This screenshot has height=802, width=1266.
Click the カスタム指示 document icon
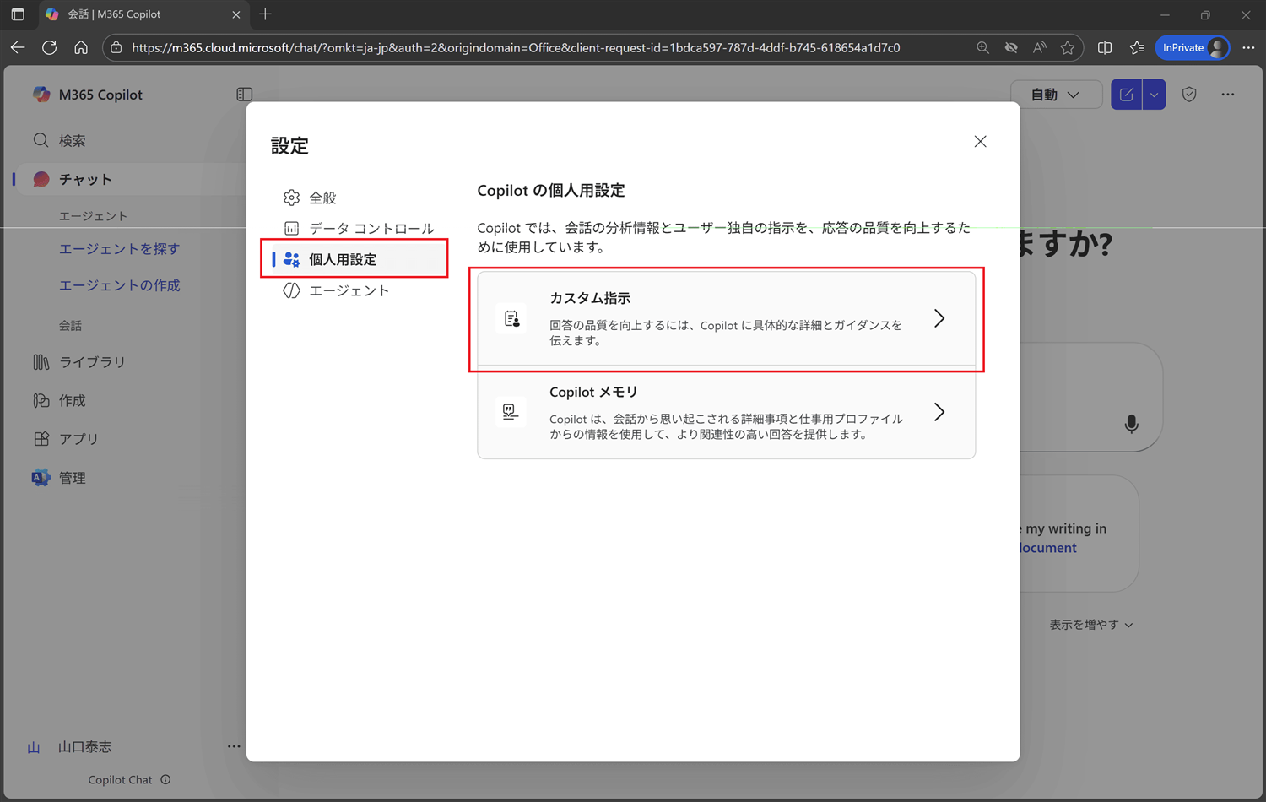[511, 318]
